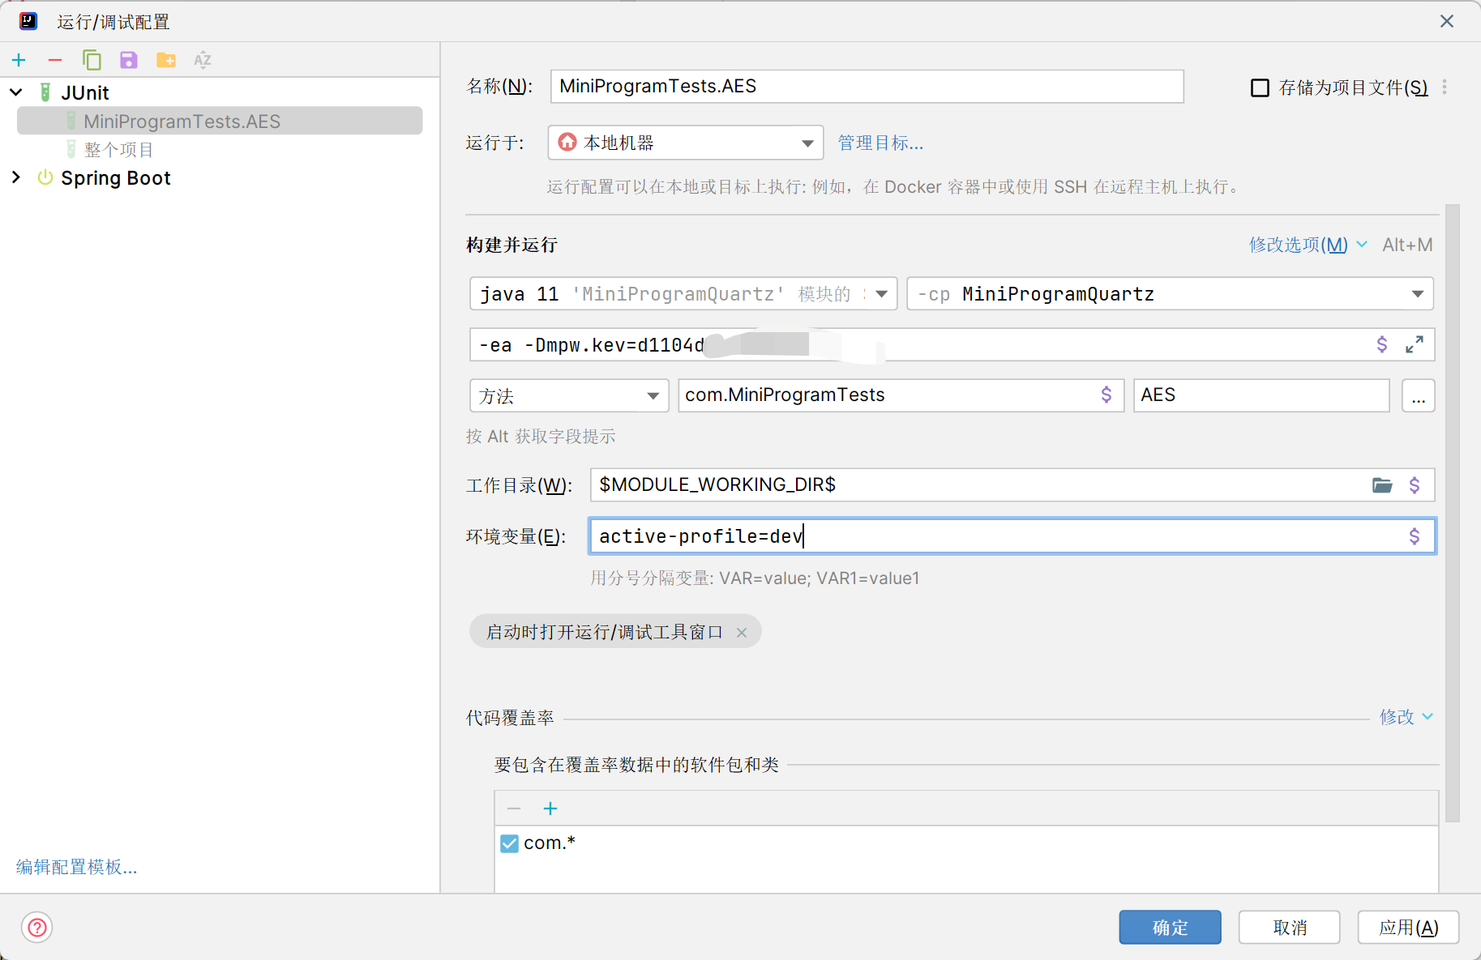Viewport: 1481px width, 960px height.
Task: Open more options next to store-as-project-file
Action: pos(1445,87)
